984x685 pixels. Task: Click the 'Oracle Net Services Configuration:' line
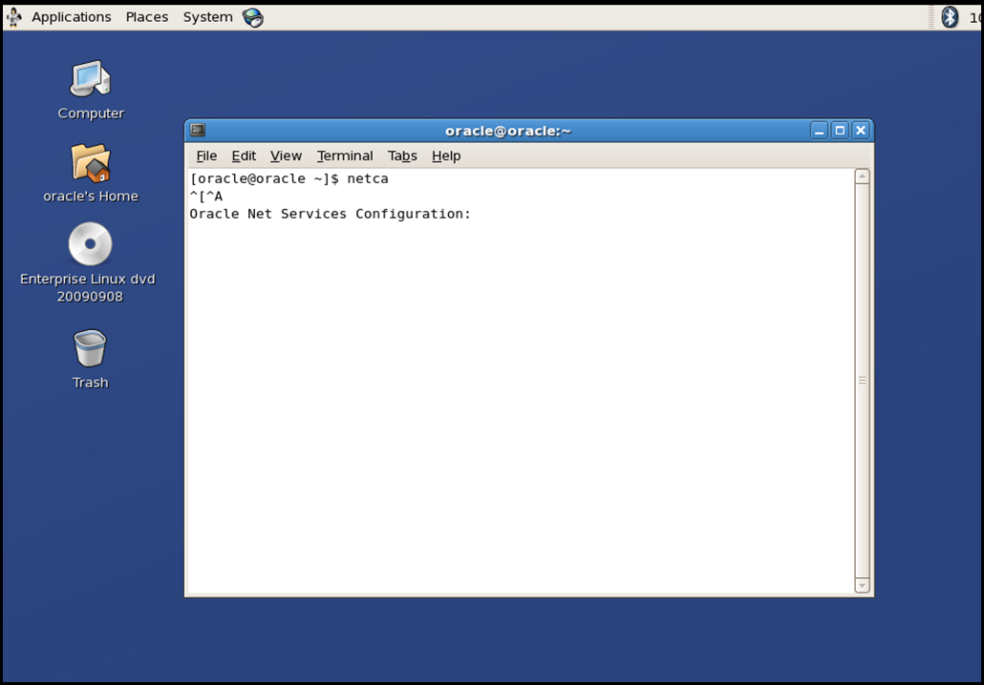coord(331,214)
